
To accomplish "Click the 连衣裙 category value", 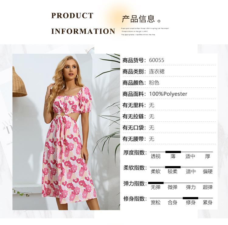I will coord(157,71).
